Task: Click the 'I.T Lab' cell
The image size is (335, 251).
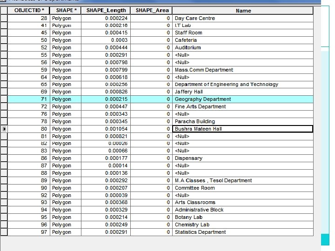Action: [243, 26]
